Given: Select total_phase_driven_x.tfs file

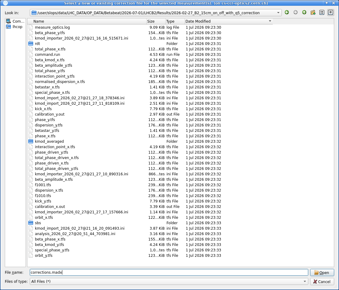Looking at the screenshot, I should [57, 158].
